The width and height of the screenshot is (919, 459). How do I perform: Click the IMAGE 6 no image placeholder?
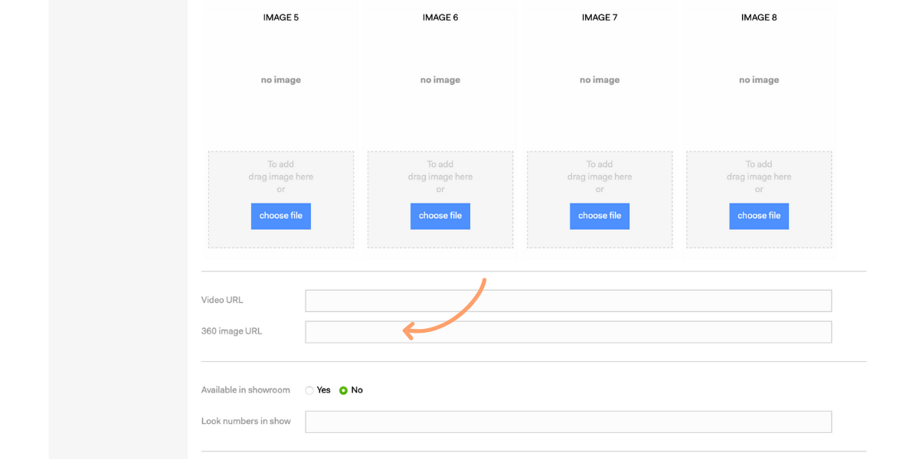point(440,80)
